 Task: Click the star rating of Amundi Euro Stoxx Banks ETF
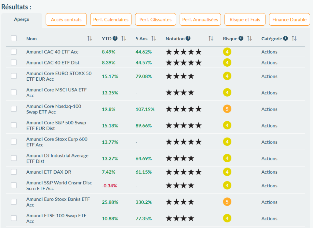pos(180,202)
